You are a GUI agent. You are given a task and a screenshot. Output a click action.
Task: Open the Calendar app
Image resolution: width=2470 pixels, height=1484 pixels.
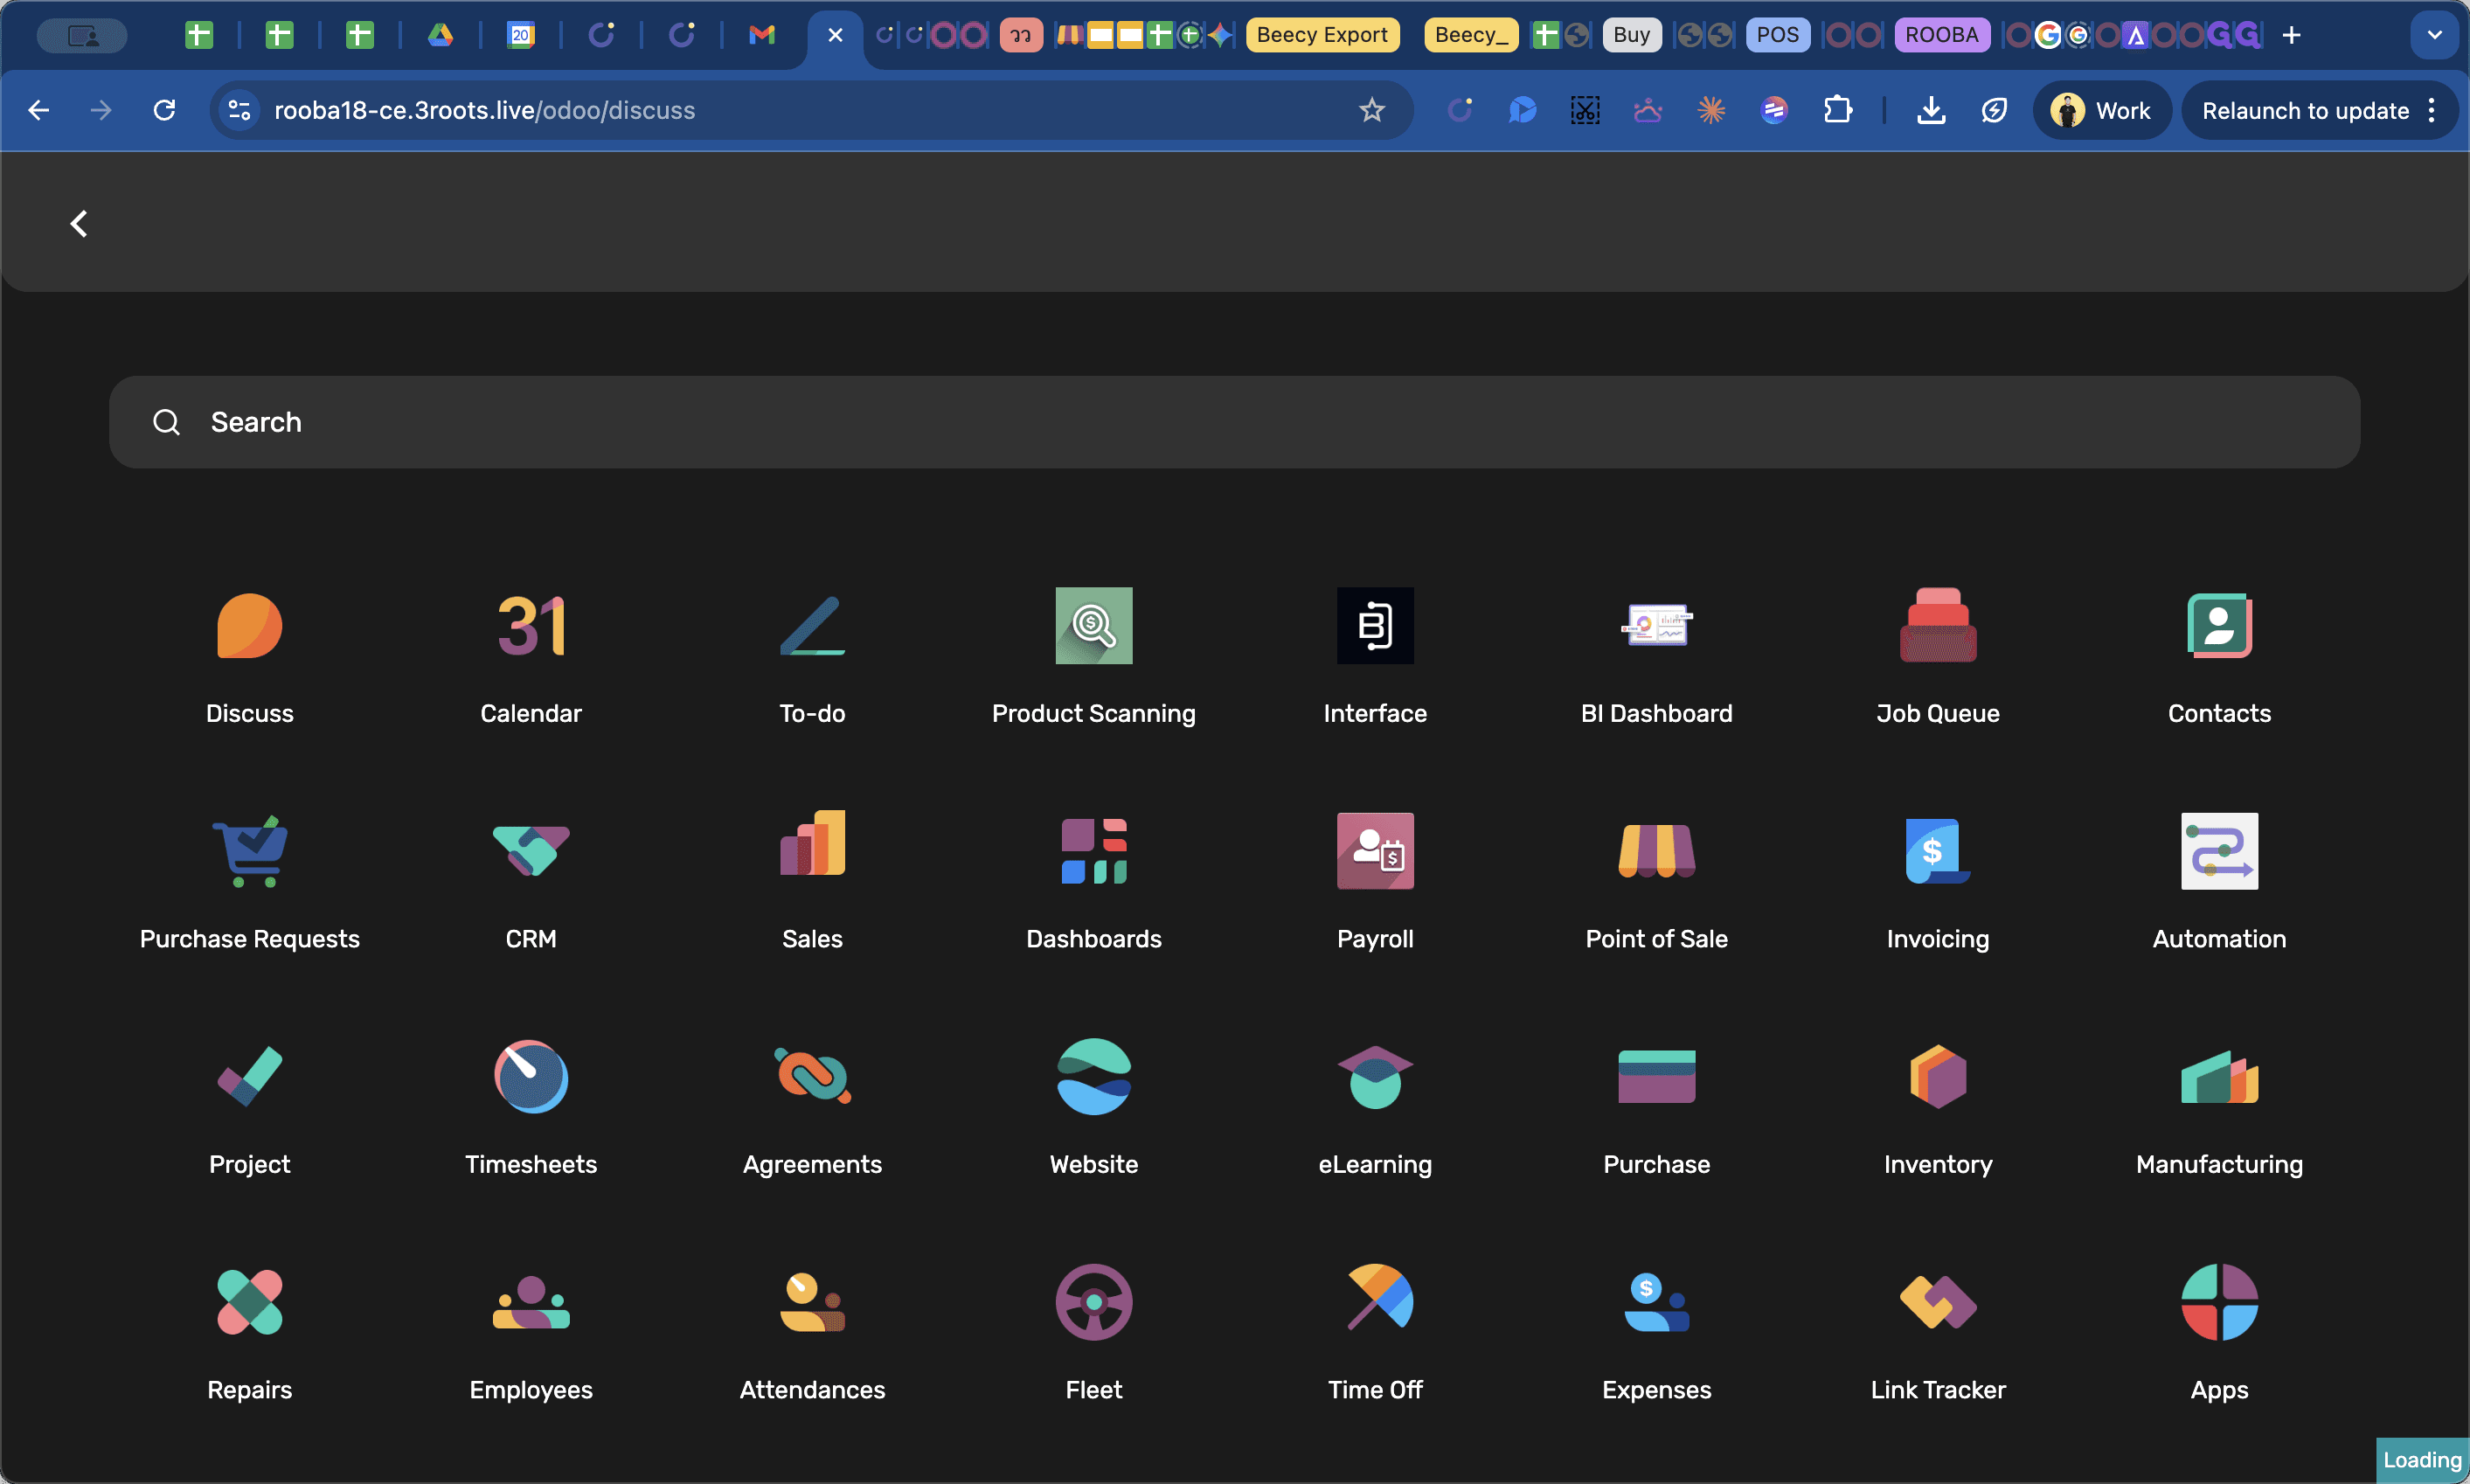tap(531, 655)
